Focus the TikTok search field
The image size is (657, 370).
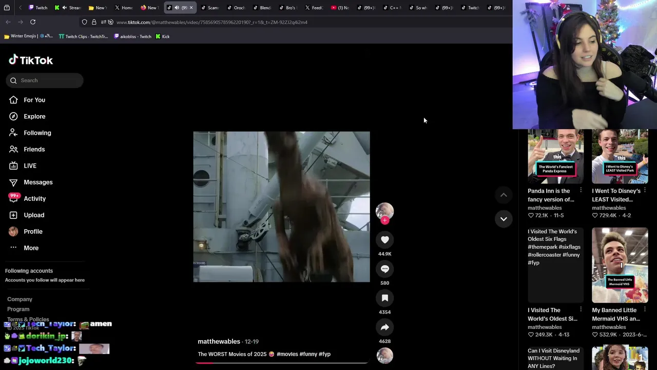45,80
